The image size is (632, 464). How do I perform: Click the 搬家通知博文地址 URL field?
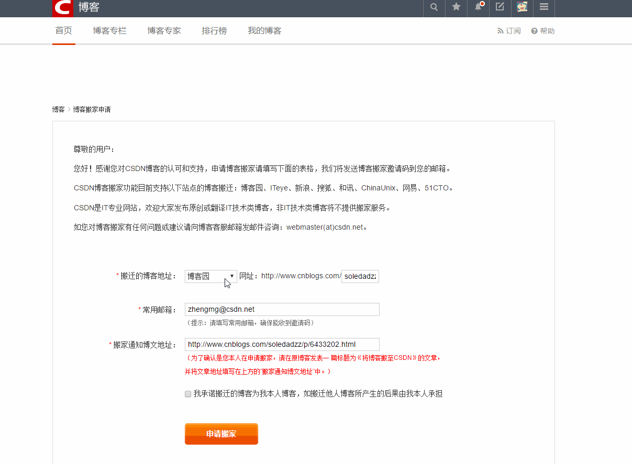[282, 344]
